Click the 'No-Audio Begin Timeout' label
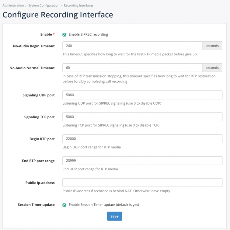The width and height of the screenshot is (230, 230). [x=34, y=46]
